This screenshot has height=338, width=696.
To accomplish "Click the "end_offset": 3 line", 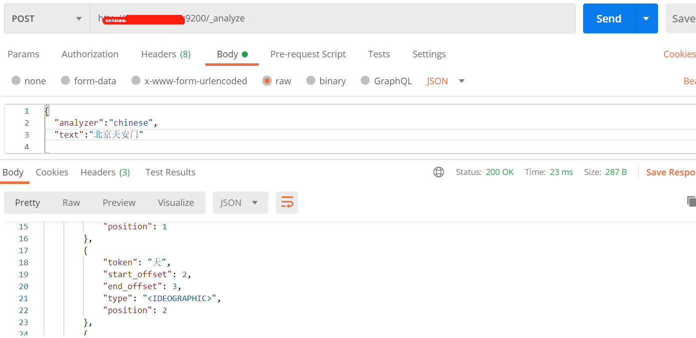I will (142, 286).
